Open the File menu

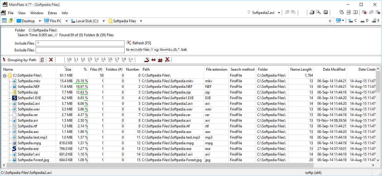(x=11, y=13)
